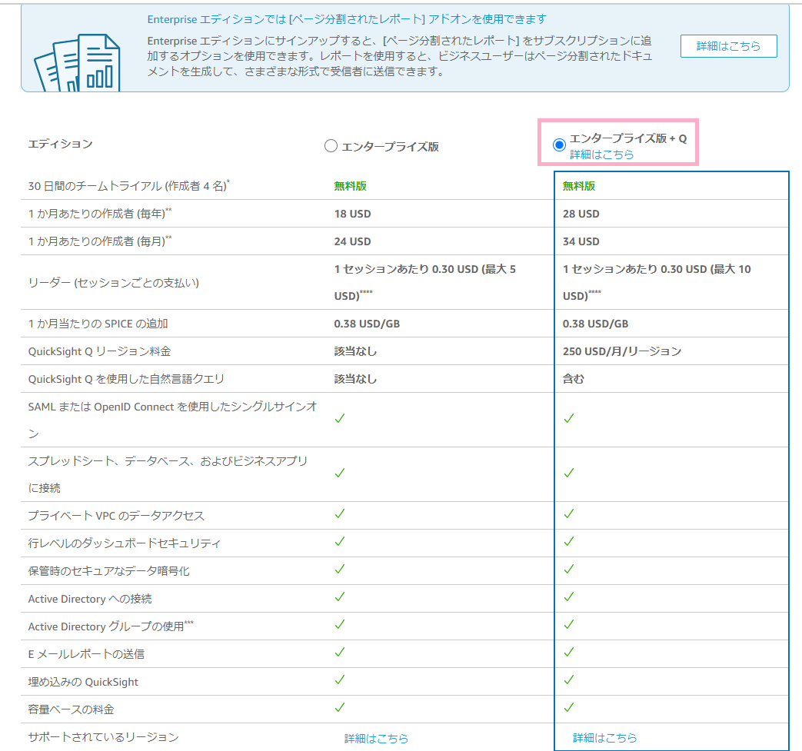The height and width of the screenshot is (751, 802).
Task: Click the 1 か月あたりの作成者 (毎年) label
Action: pos(100,213)
